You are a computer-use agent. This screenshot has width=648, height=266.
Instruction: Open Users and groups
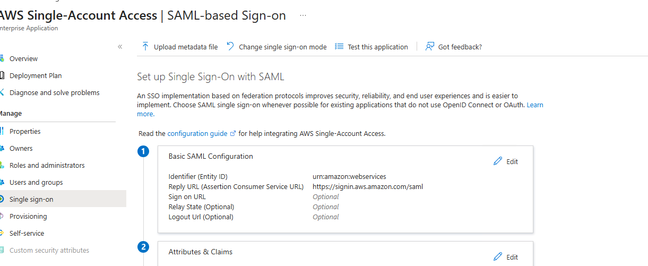point(36,182)
